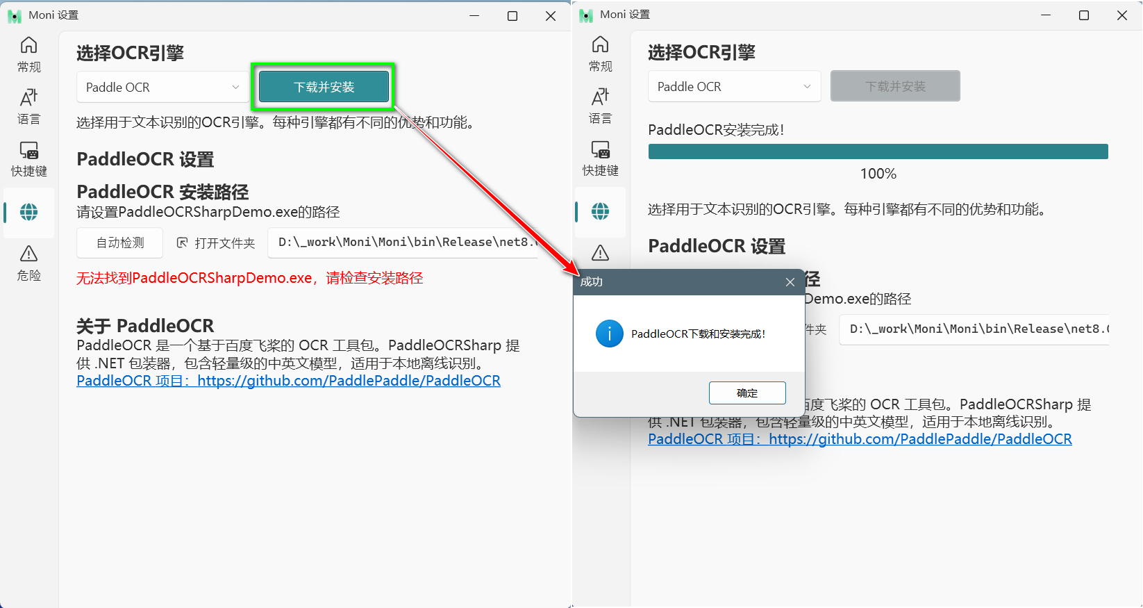
Task: Expand Paddle OCR engine dropdown in left window
Action: point(162,88)
